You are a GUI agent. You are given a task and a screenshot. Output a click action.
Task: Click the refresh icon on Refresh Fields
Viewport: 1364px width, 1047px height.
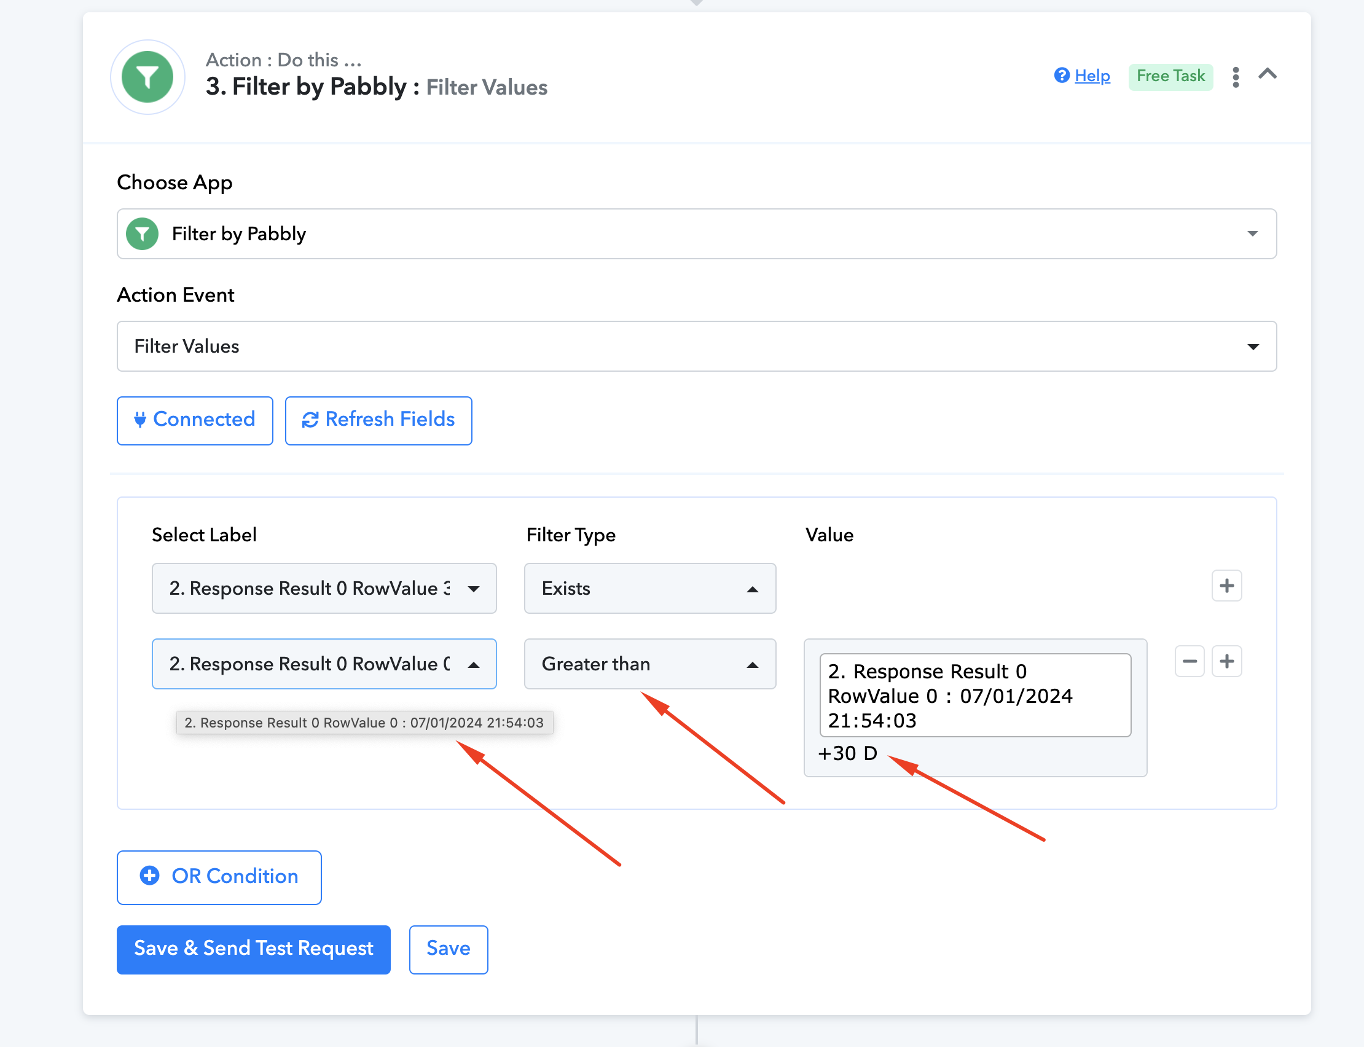310,420
